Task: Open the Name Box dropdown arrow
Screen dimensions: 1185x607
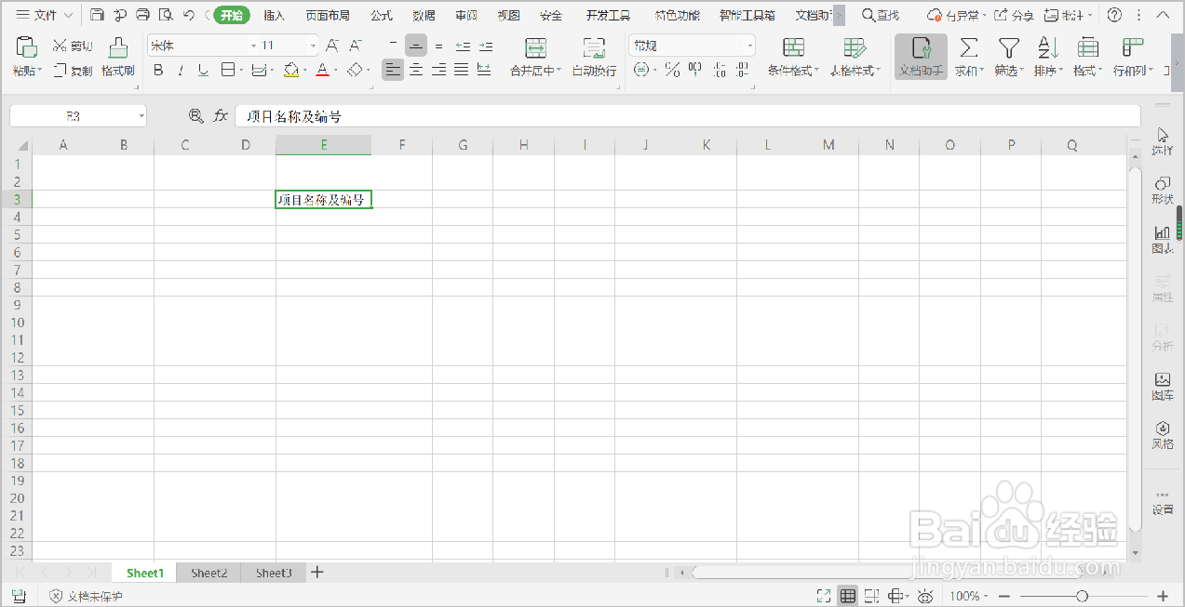Action: click(x=141, y=116)
